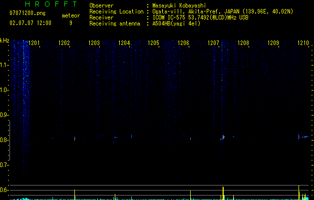This screenshot has height=200, width=314.
Task: Click the 1209 time marker
Action: tap(274, 43)
